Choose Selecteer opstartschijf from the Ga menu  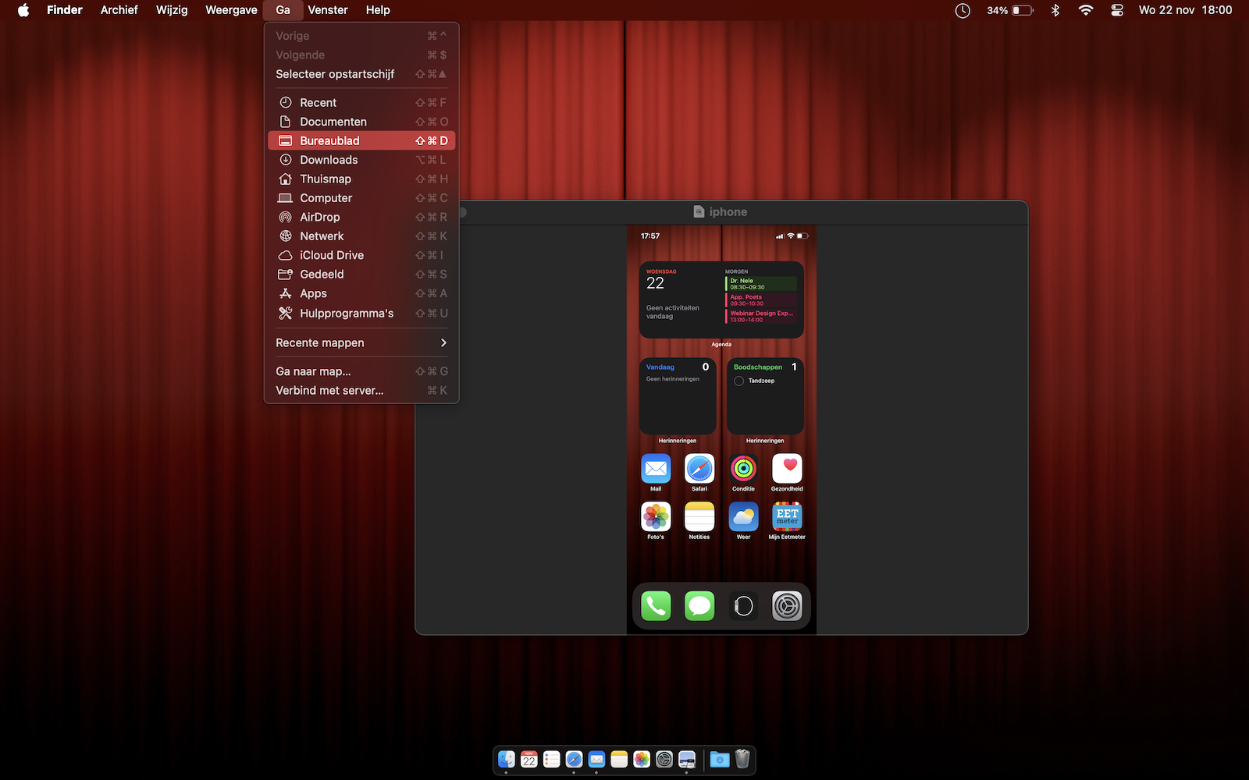pyautogui.click(x=361, y=74)
